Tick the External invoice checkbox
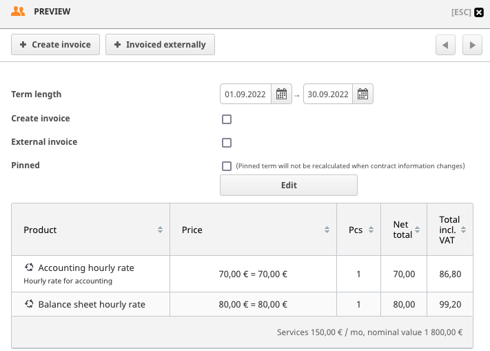The height and width of the screenshot is (351, 490). 227,143
